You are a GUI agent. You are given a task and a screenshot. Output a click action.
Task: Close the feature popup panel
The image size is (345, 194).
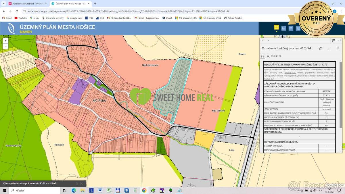[x=338, y=48]
